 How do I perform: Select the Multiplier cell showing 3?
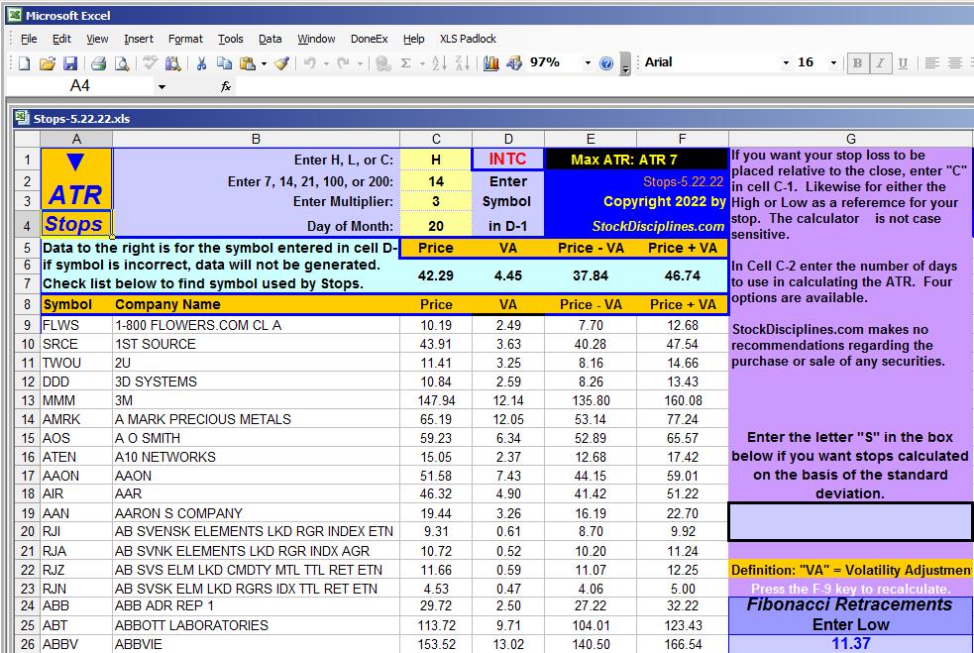coord(435,201)
